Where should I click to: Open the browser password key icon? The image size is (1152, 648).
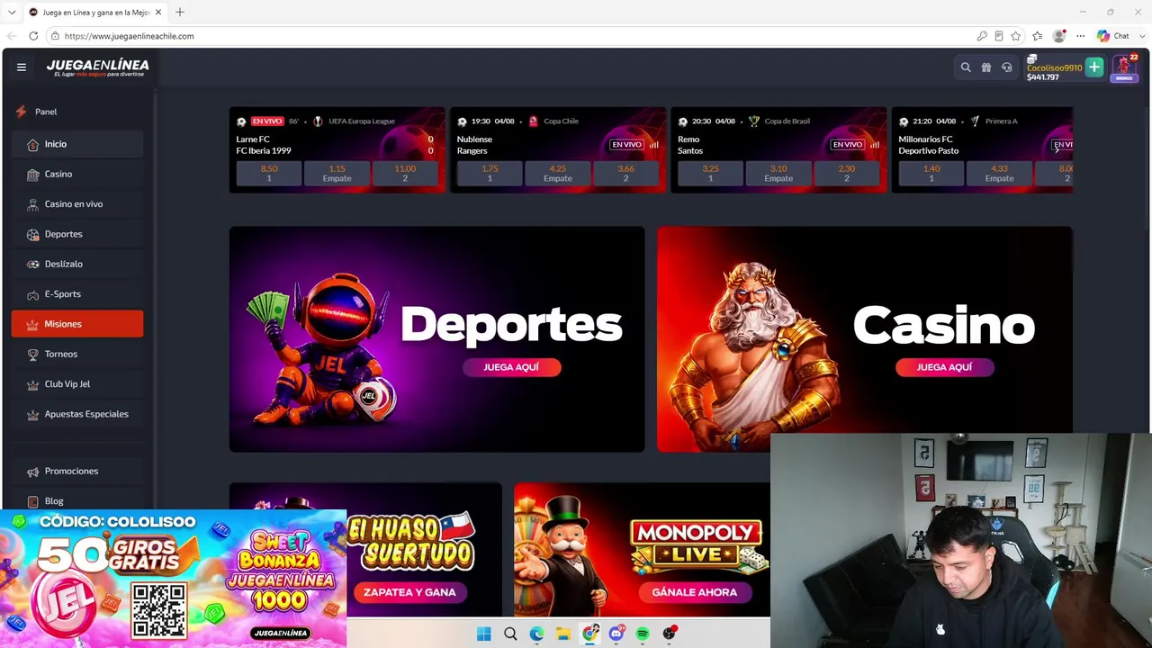[x=982, y=36]
